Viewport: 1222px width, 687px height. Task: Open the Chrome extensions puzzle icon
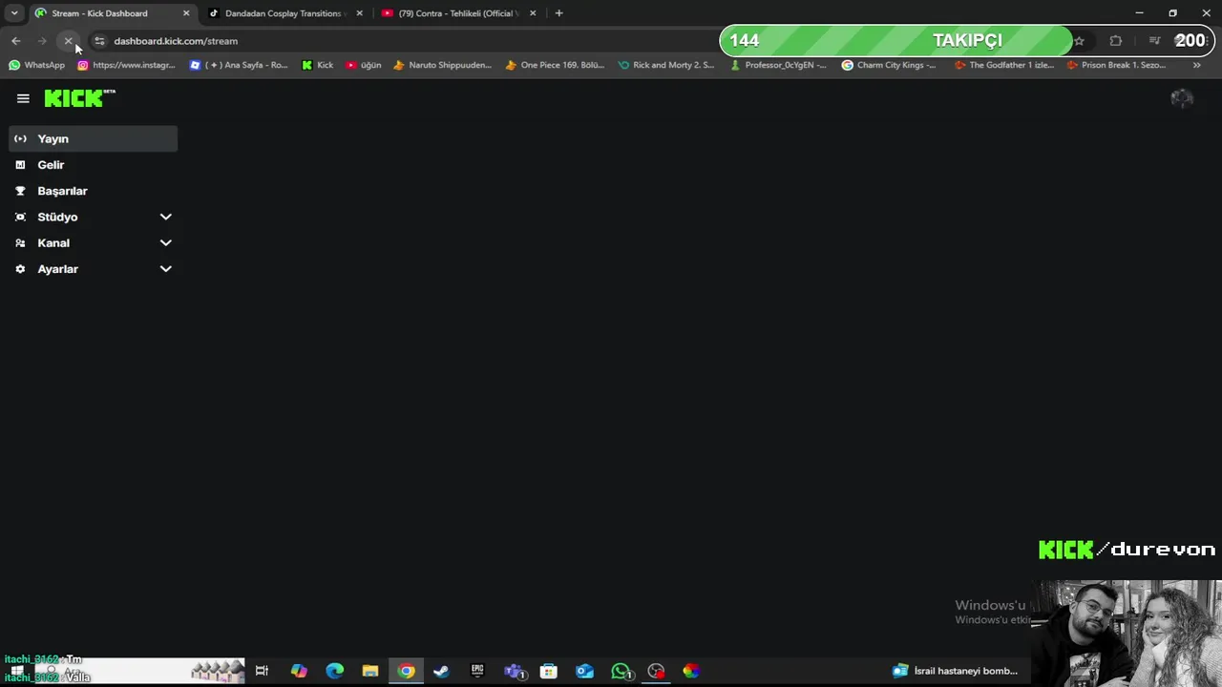click(1115, 41)
